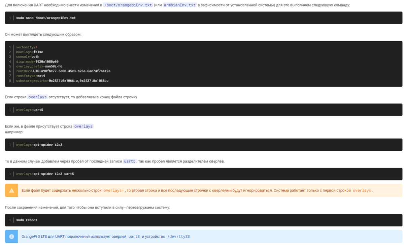Screen dimensions: 404x245
Task: Select the verbosity=1 line
Action: pos(27,47)
